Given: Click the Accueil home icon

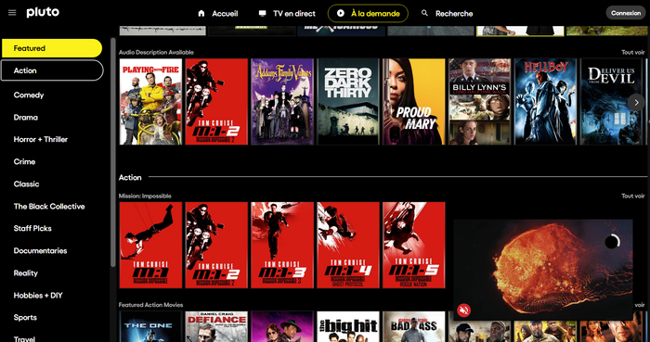Looking at the screenshot, I should coord(201,13).
